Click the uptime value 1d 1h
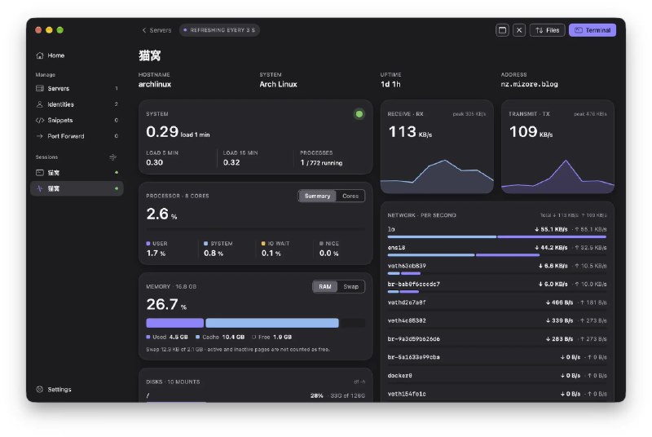The width and height of the screenshot is (652, 437). click(390, 85)
